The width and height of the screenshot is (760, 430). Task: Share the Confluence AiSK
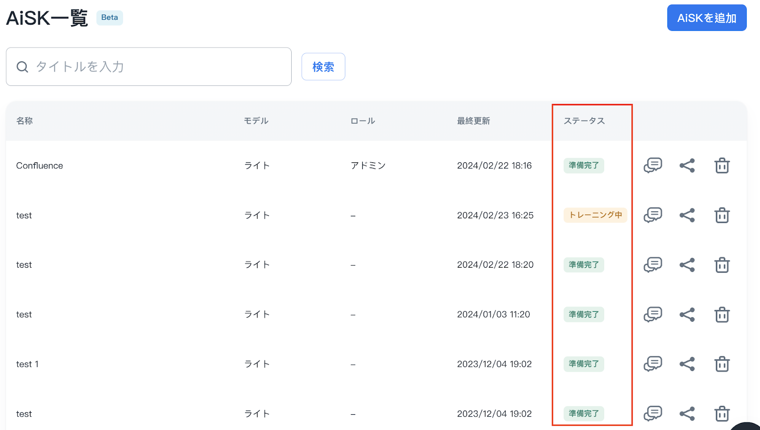point(687,166)
